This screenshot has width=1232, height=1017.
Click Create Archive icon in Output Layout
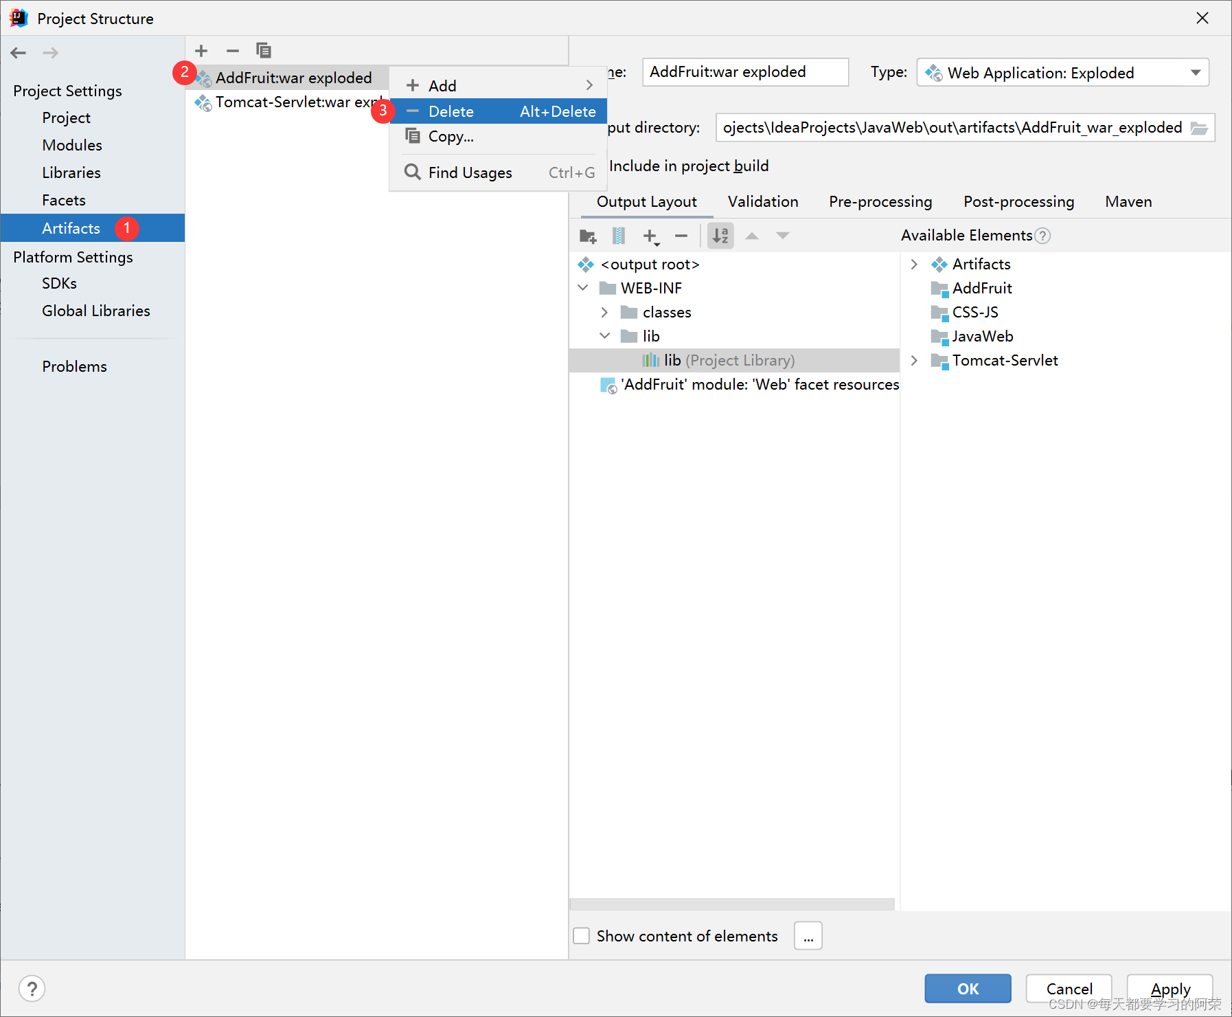coord(619,236)
